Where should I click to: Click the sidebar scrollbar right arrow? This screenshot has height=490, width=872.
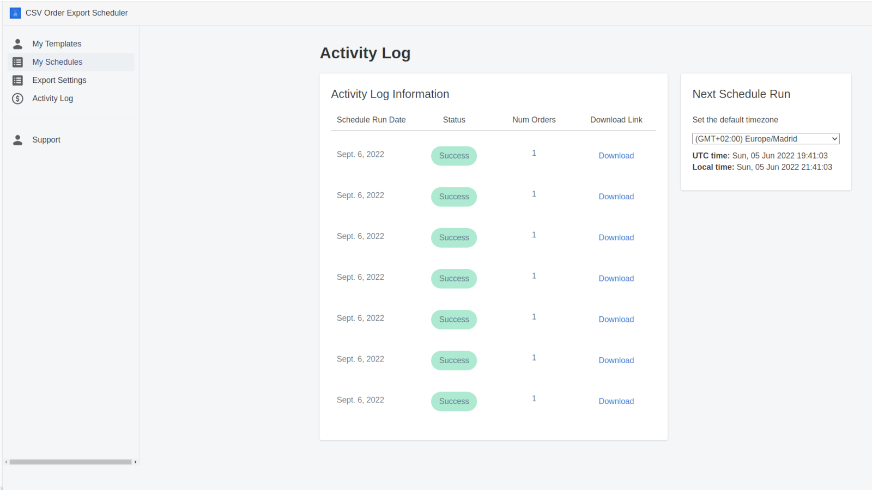click(x=136, y=462)
